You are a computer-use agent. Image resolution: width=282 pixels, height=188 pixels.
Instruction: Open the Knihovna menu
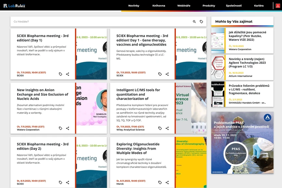[x=159, y=6]
